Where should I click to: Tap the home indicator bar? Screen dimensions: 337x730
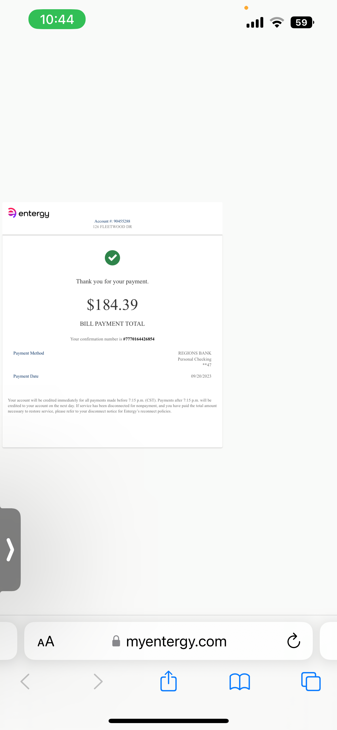pyautogui.click(x=168, y=721)
